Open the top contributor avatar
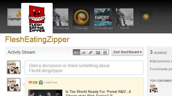The height and width of the screenshot is (96, 172). point(154,88)
